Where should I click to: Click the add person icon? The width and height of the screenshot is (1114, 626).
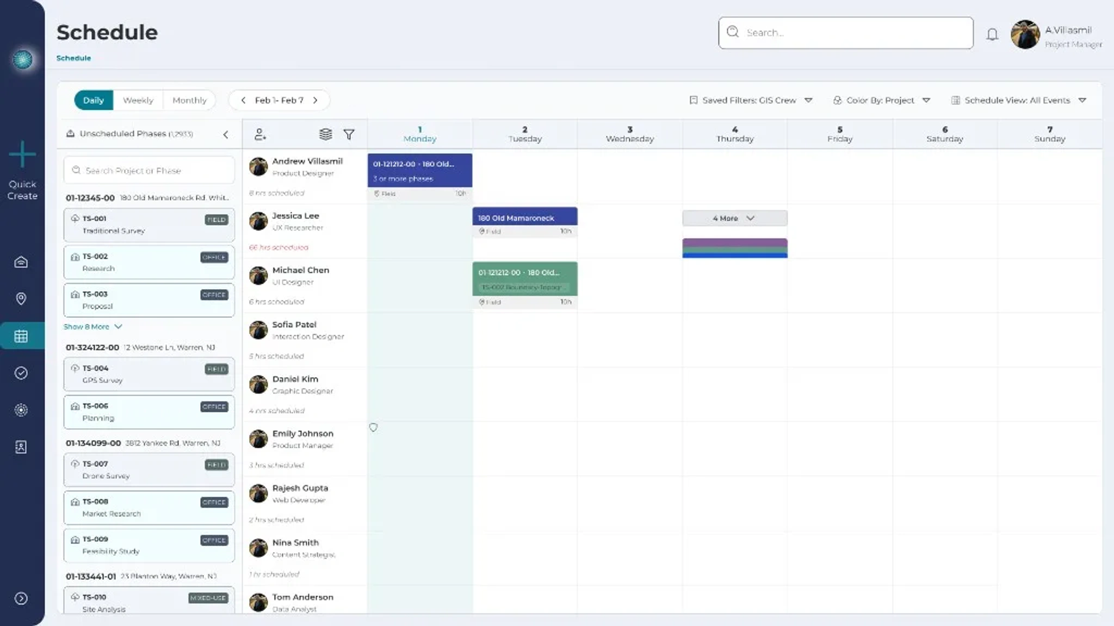[x=260, y=134]
